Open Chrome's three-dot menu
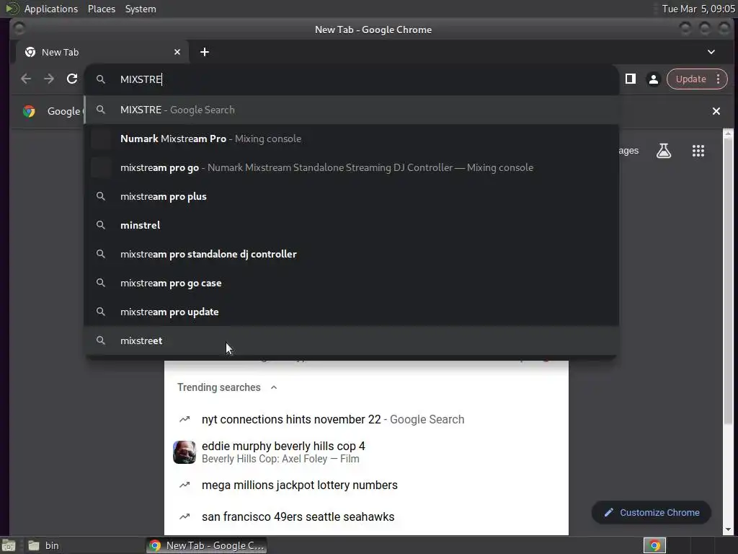738x554 pixels. [x=719, y=79]
